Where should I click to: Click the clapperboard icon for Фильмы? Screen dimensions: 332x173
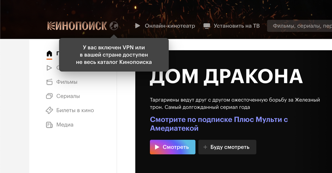[x=49, y=82]
